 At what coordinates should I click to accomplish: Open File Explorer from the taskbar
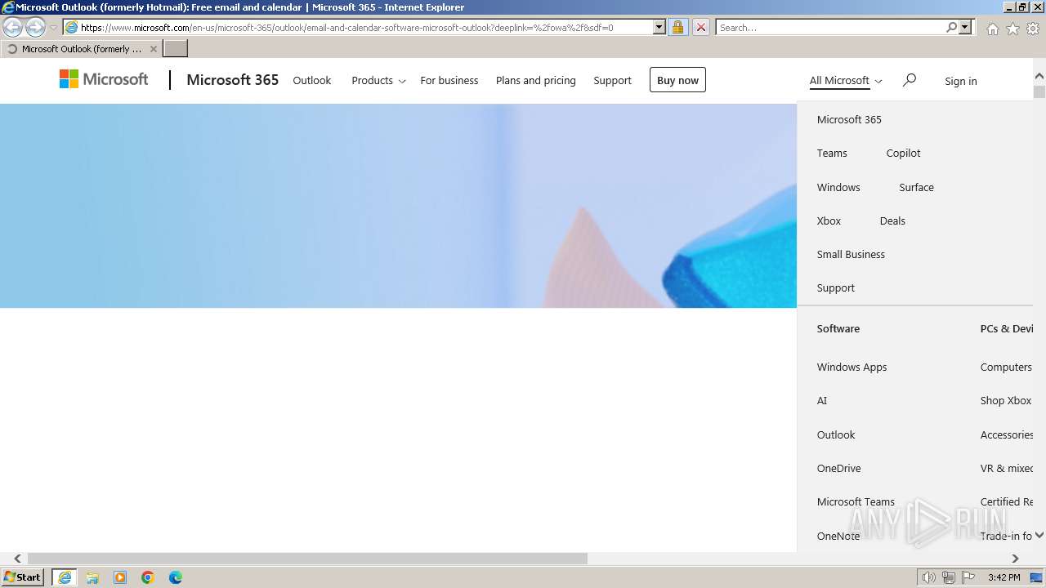(92, 577)
